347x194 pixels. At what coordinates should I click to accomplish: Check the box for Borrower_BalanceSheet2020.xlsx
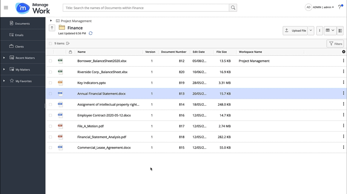51,61
